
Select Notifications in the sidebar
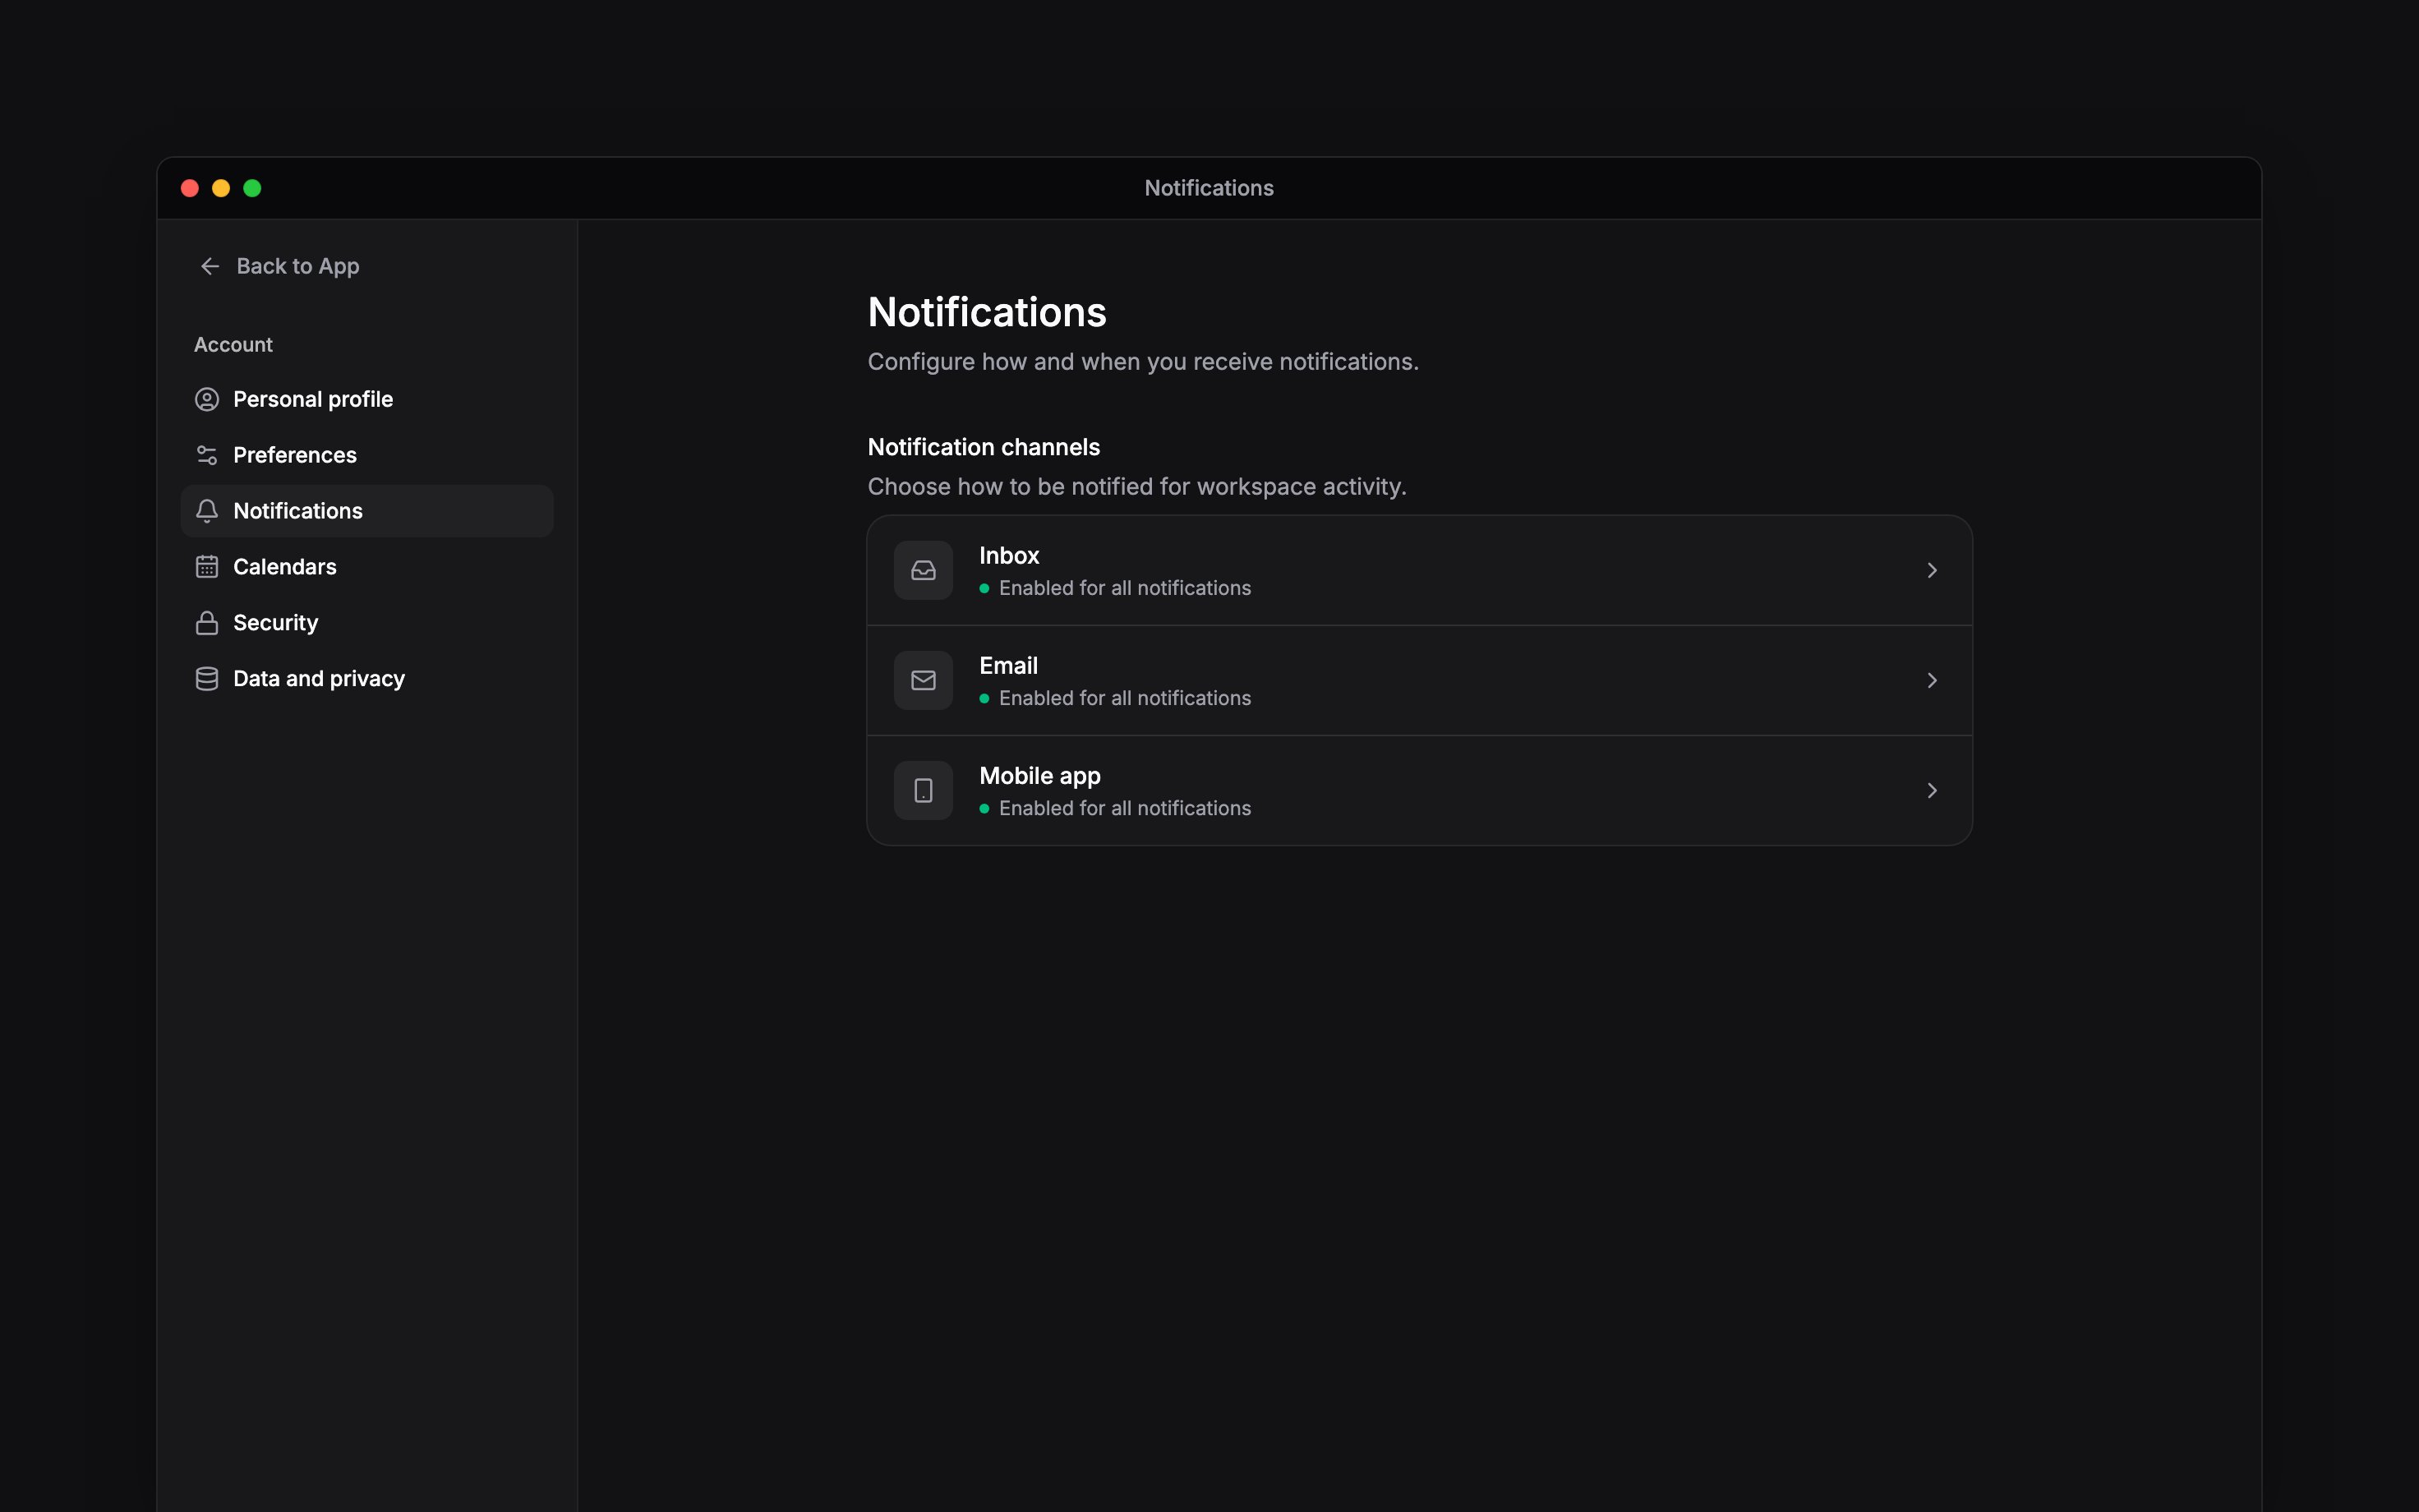(x=366, y=511)
